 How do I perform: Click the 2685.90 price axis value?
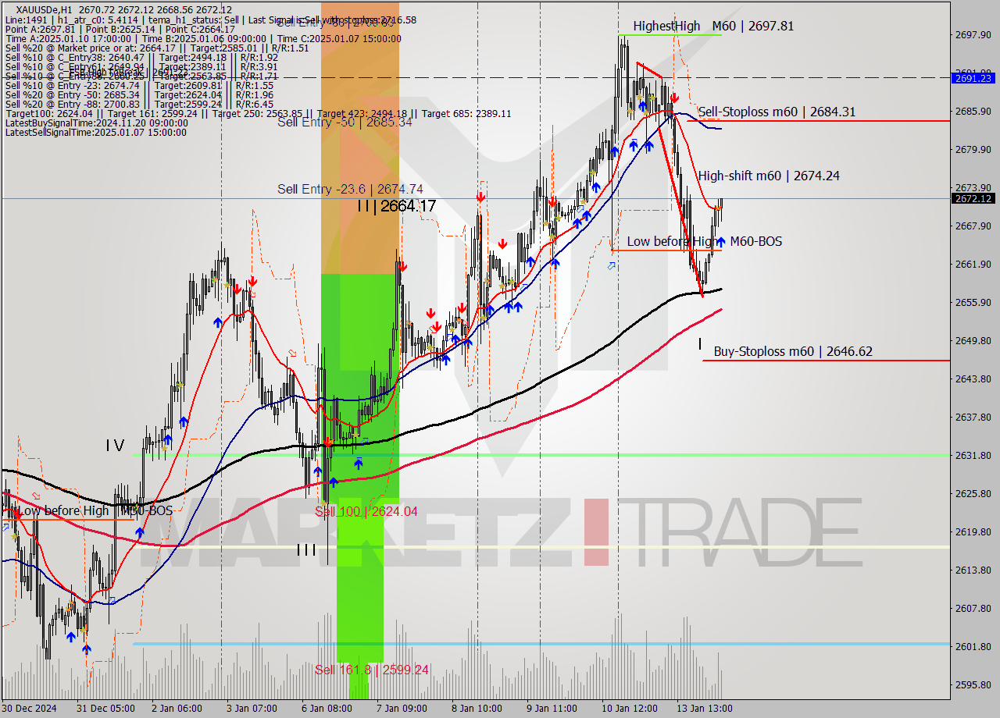pyautogui.click(x=973, y=111)
